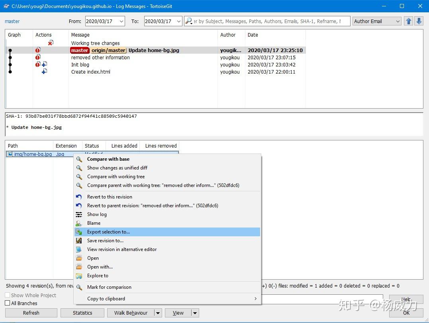Enable the Show Whole Project checkbox
429x323 pixels.
pyautogui.click(x=7, y=295)
